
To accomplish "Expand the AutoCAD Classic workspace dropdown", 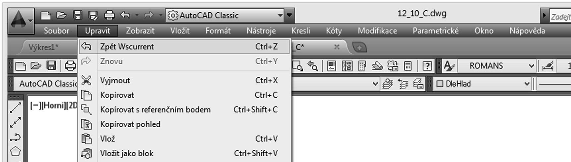I will [x=280, y=15].
